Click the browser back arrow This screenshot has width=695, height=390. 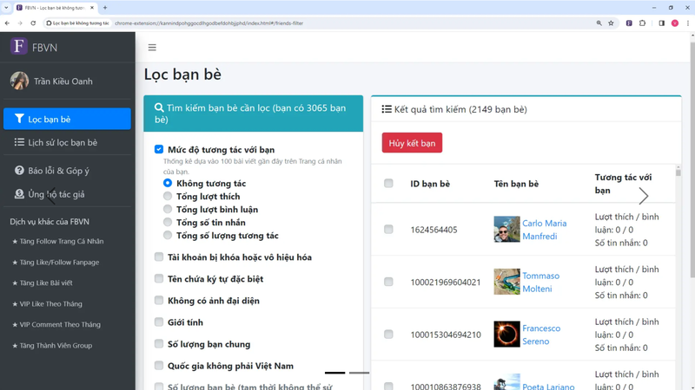click(7, 23)
